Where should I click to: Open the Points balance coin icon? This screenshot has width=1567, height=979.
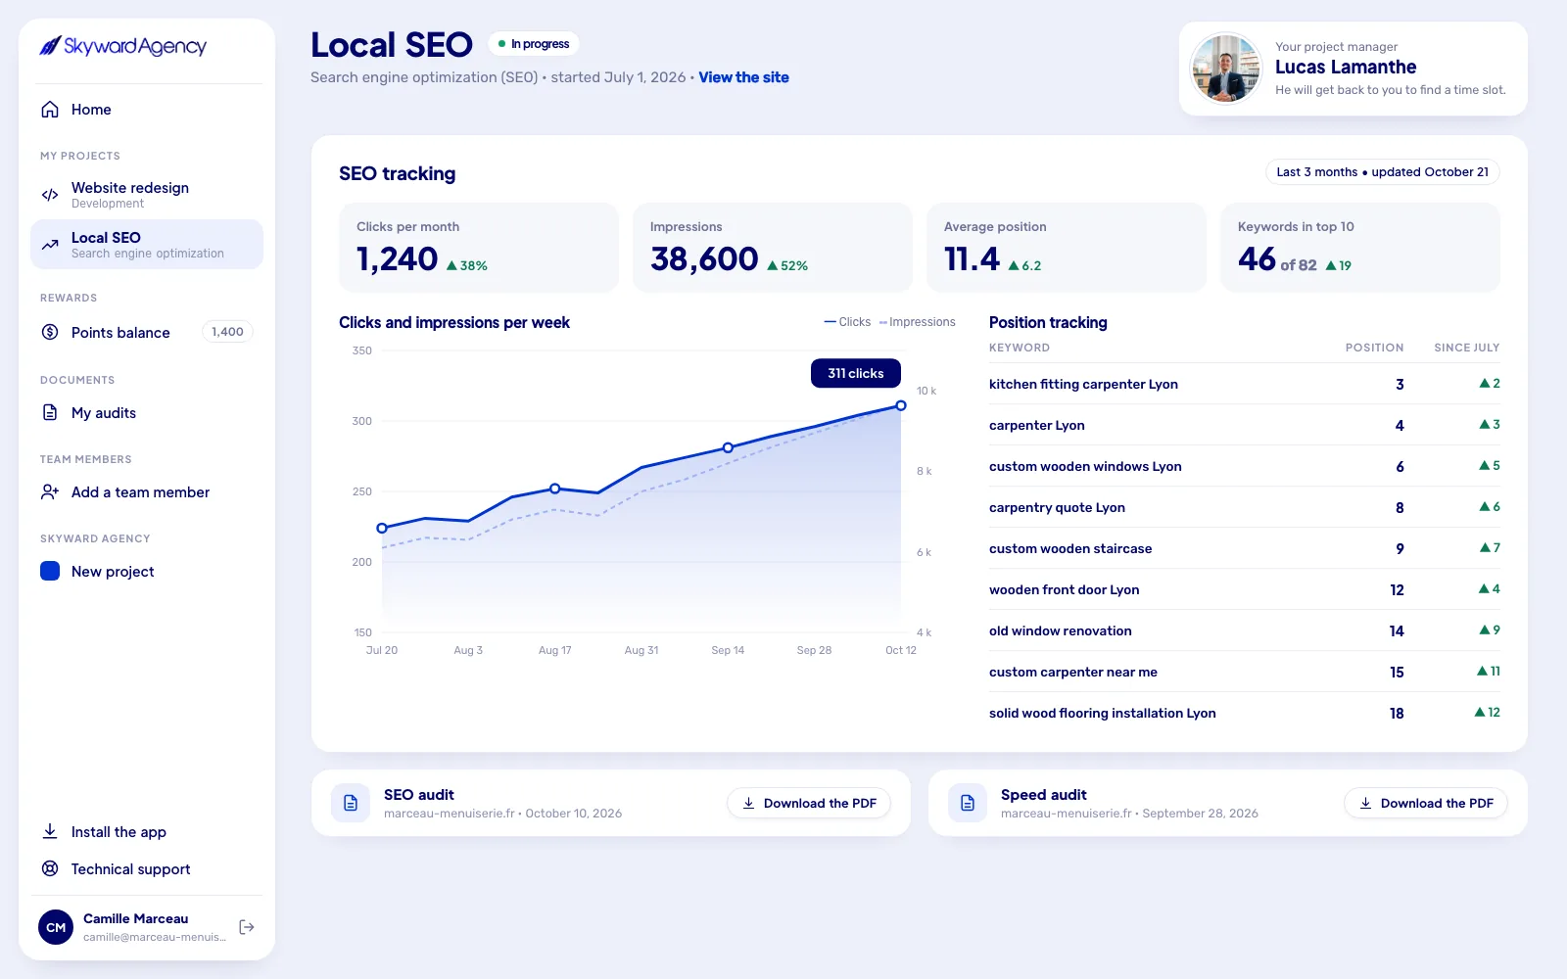(50, 332)
